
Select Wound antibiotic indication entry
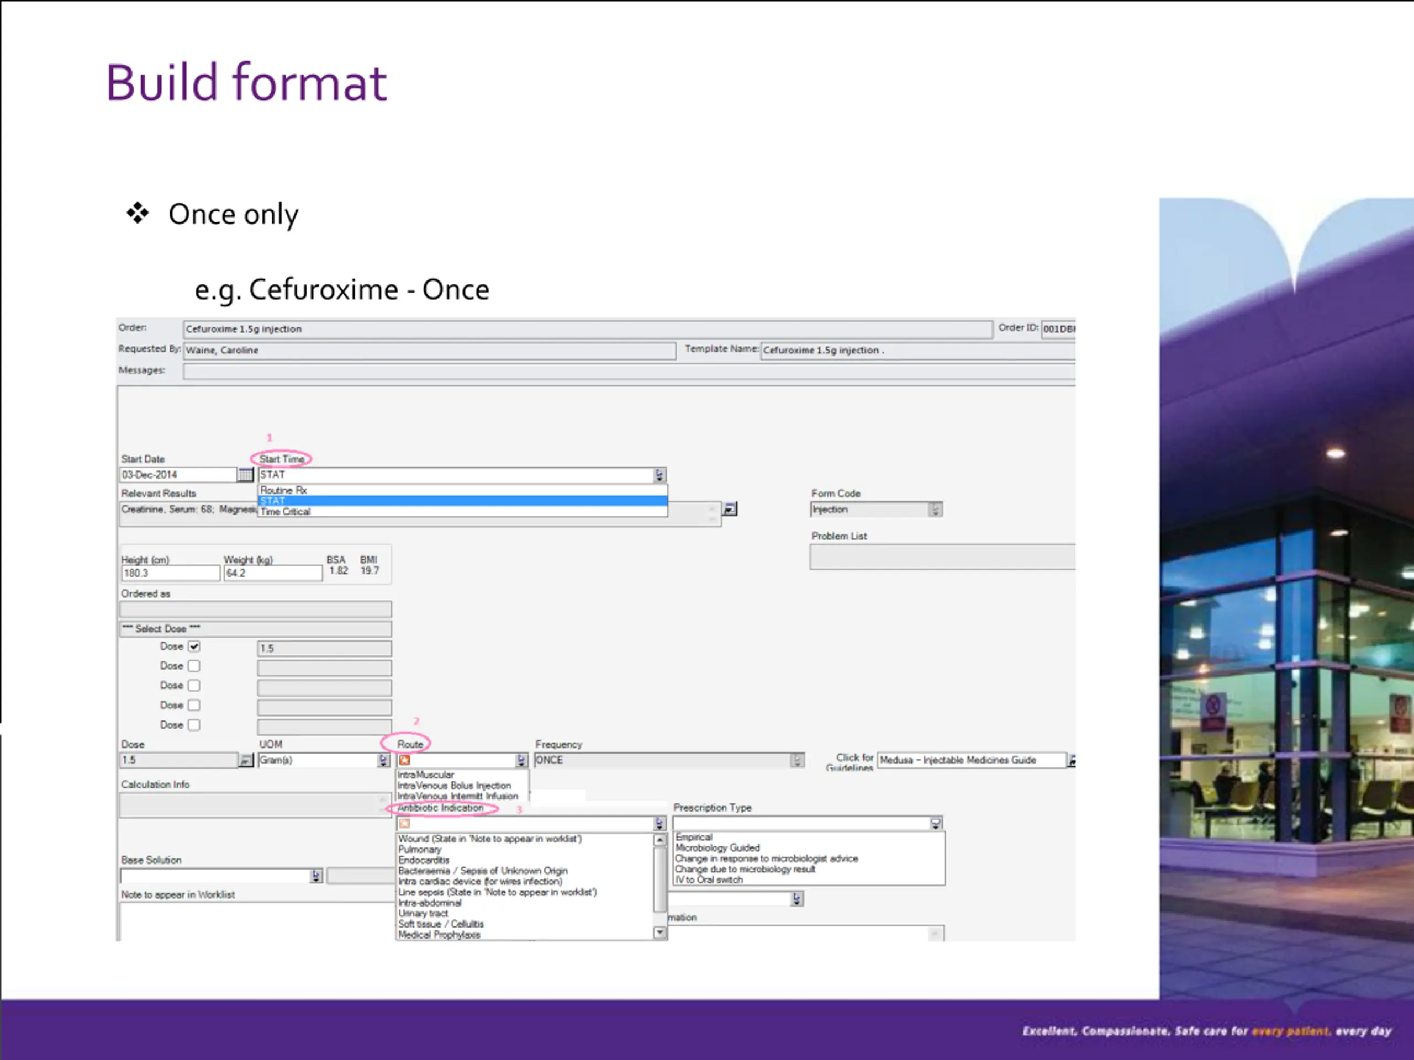click(x=525, y=839)
